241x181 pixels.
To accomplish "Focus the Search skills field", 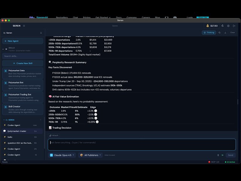I will point(23,56).
